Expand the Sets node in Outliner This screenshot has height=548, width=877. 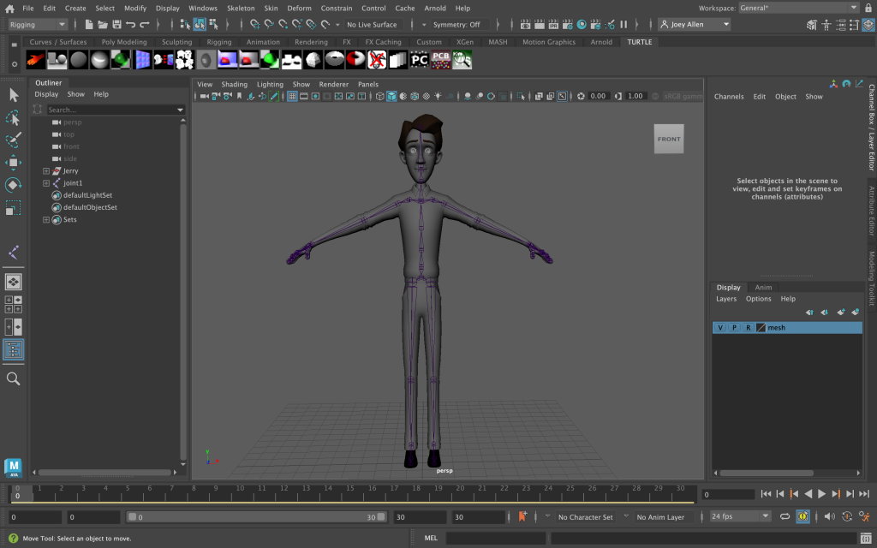point(46,220)
